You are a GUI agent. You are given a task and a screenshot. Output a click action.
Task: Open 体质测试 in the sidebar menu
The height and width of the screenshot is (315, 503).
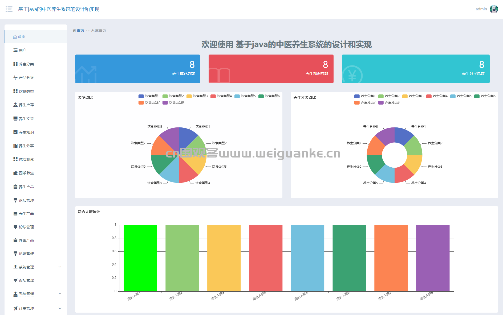click(36, 159)
